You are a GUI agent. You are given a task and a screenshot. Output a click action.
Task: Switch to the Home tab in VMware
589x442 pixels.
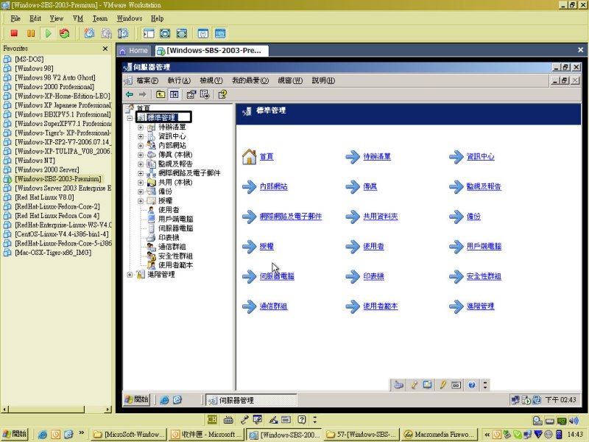coord(134,50)
